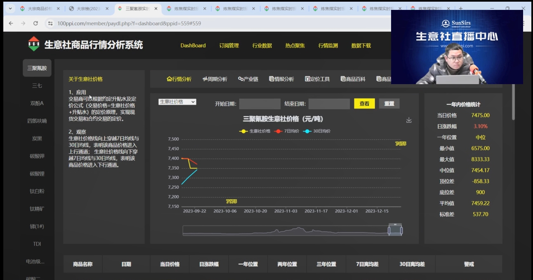The image size is (533, 280).
Task: Select 双酚A in the commodity sidebar
Action: (37, 104)
